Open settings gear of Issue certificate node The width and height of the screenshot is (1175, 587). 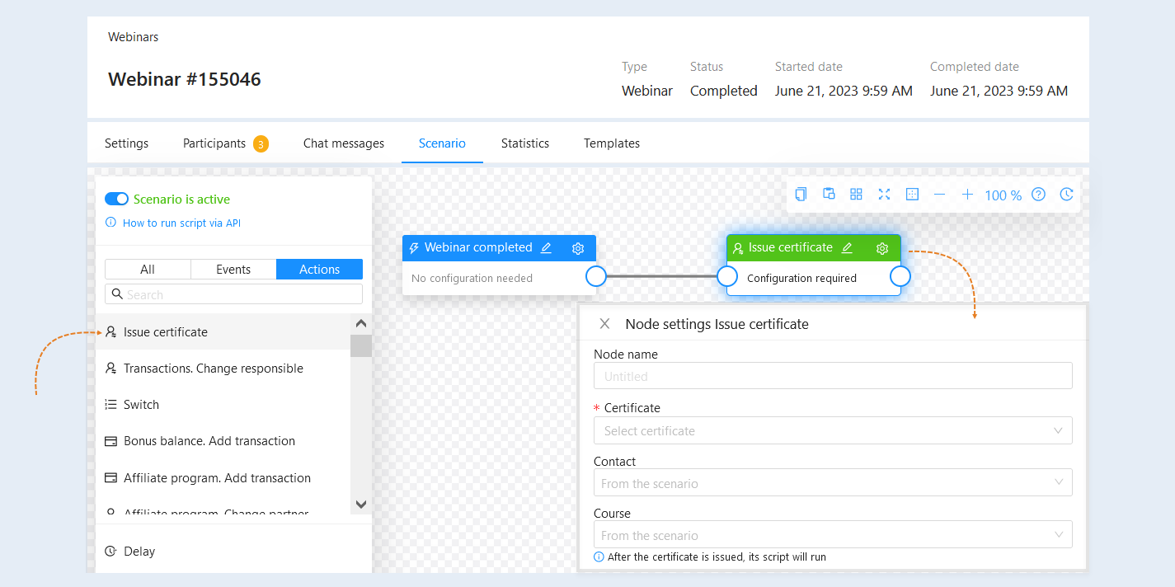(x=881, y=248)
